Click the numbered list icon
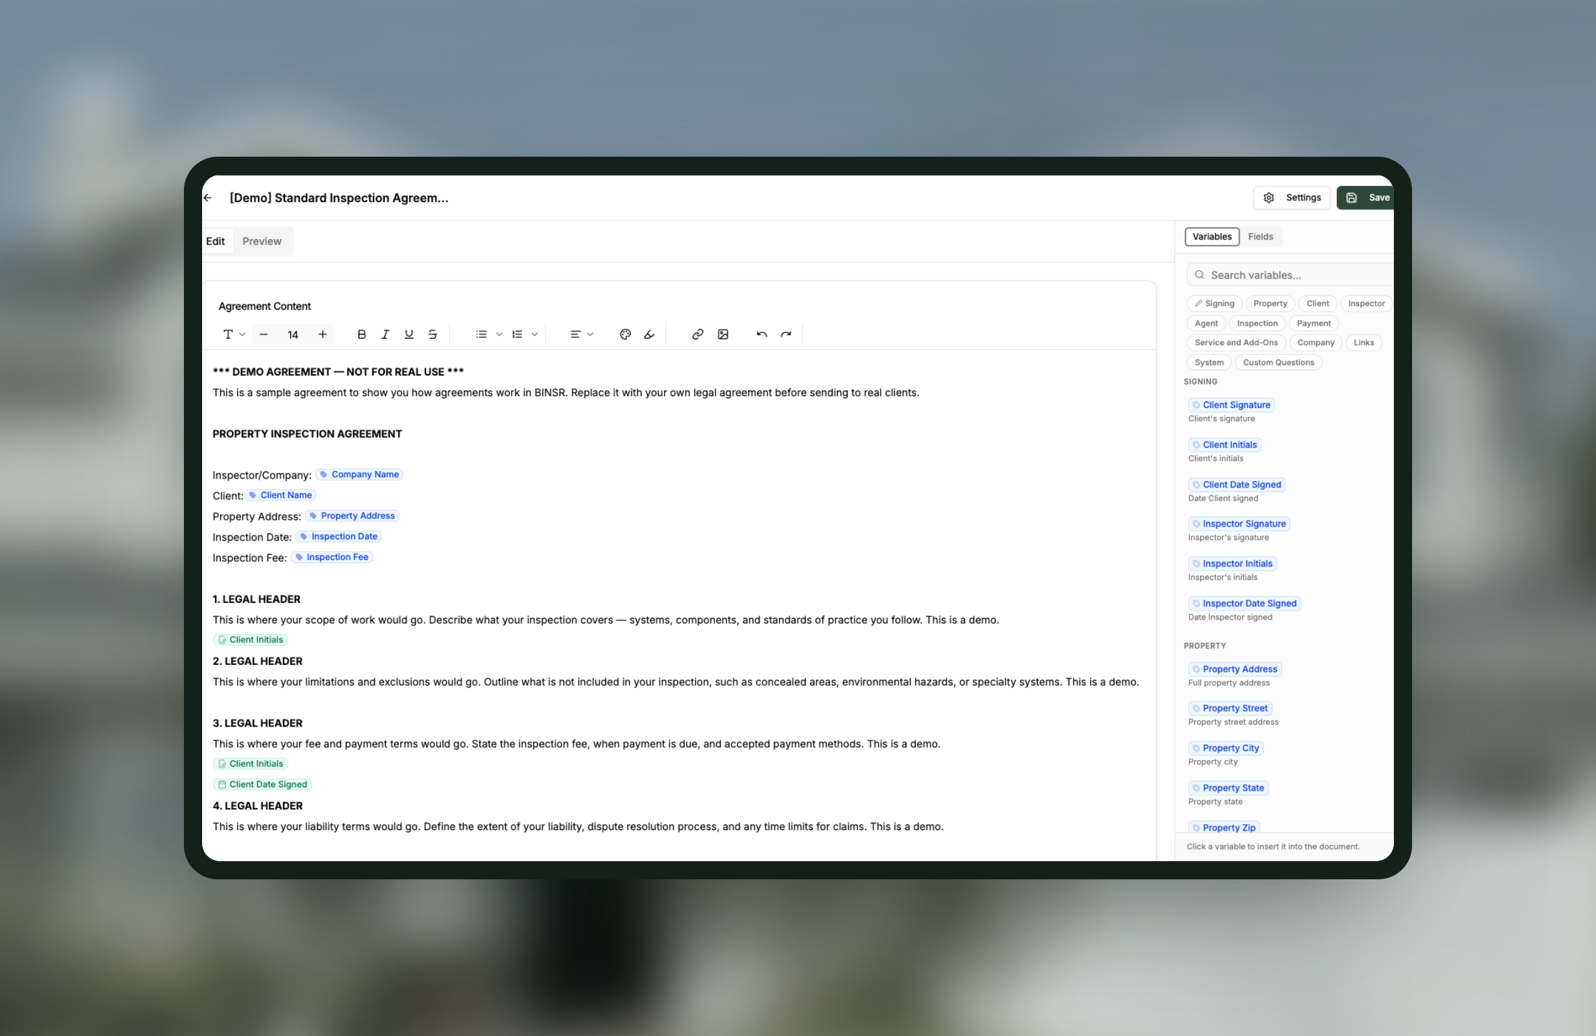Screen dimensions: 1596x1036 pyautogui.click(x=517, y=334)
